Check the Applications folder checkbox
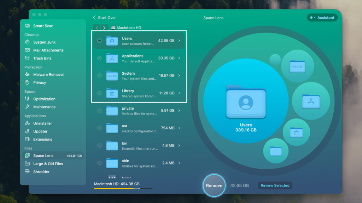Image resolution: width=362 pixels, height=203 pixels. click(x=99, y=58)
